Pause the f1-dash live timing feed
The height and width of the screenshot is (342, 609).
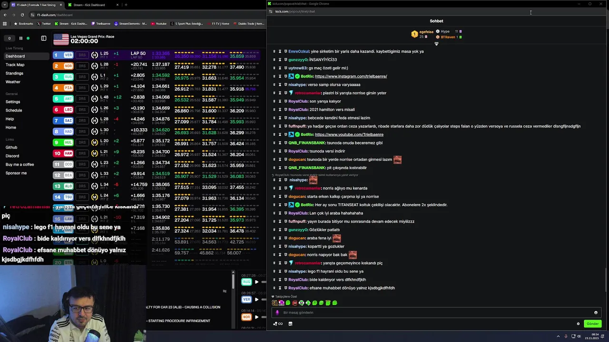click(20, 38)
